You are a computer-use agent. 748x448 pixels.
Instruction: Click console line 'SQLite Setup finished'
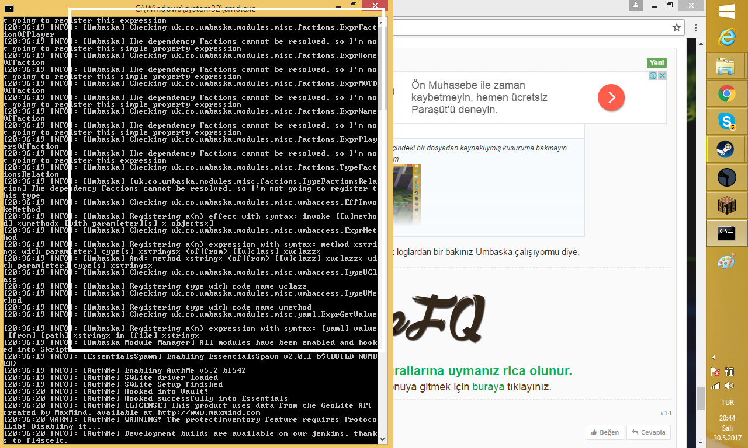coord(174,384)
